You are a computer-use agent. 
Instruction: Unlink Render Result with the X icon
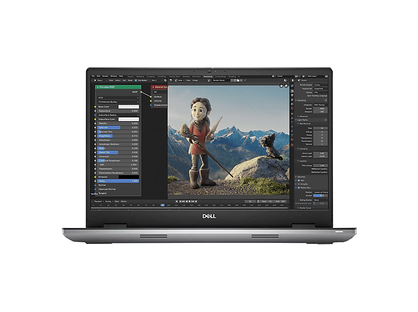pyautogui.click(x=241, y=80)
